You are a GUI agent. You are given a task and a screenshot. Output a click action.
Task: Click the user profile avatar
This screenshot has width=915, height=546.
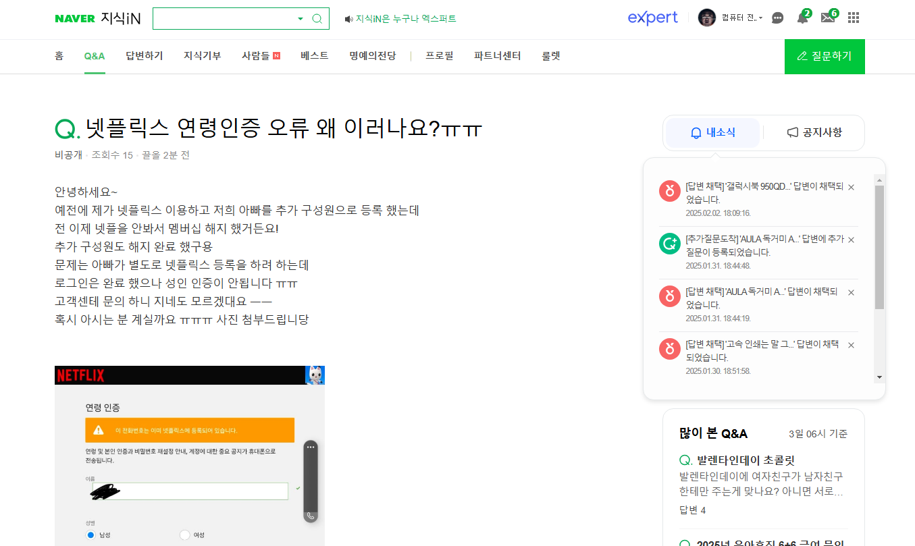pos(706,18)
